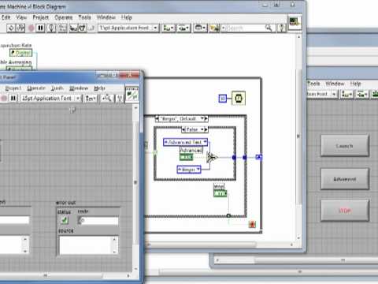Screen dimensions: 378x284
Task: Click VI icon pane in Block Diagram corner
Action: pos(294,22)
